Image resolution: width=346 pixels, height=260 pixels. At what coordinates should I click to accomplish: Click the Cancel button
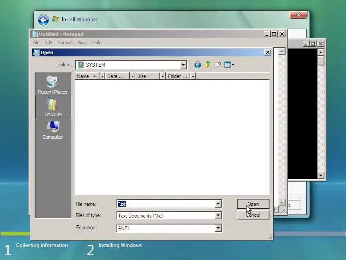[253, 215]
